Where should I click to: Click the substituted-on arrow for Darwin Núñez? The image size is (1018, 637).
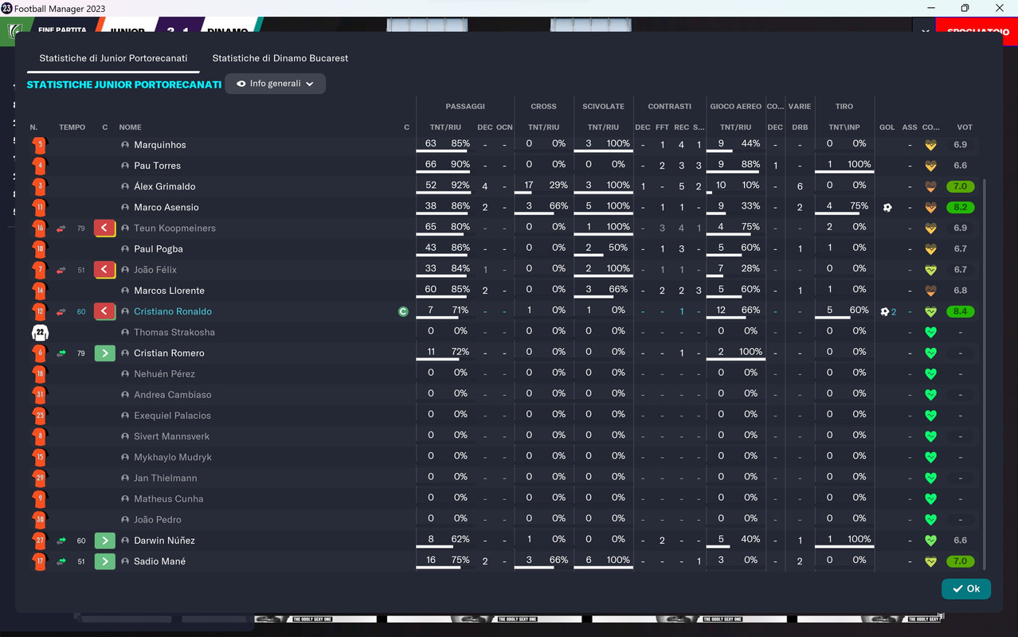[104, 540]
